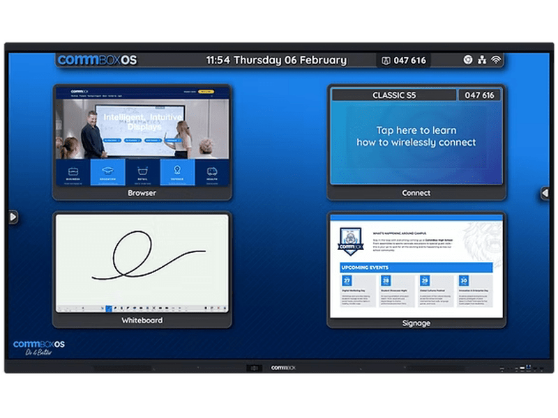Open the Signage app tile
Screen dimensions: 558x418
click(x=416, y=270)
